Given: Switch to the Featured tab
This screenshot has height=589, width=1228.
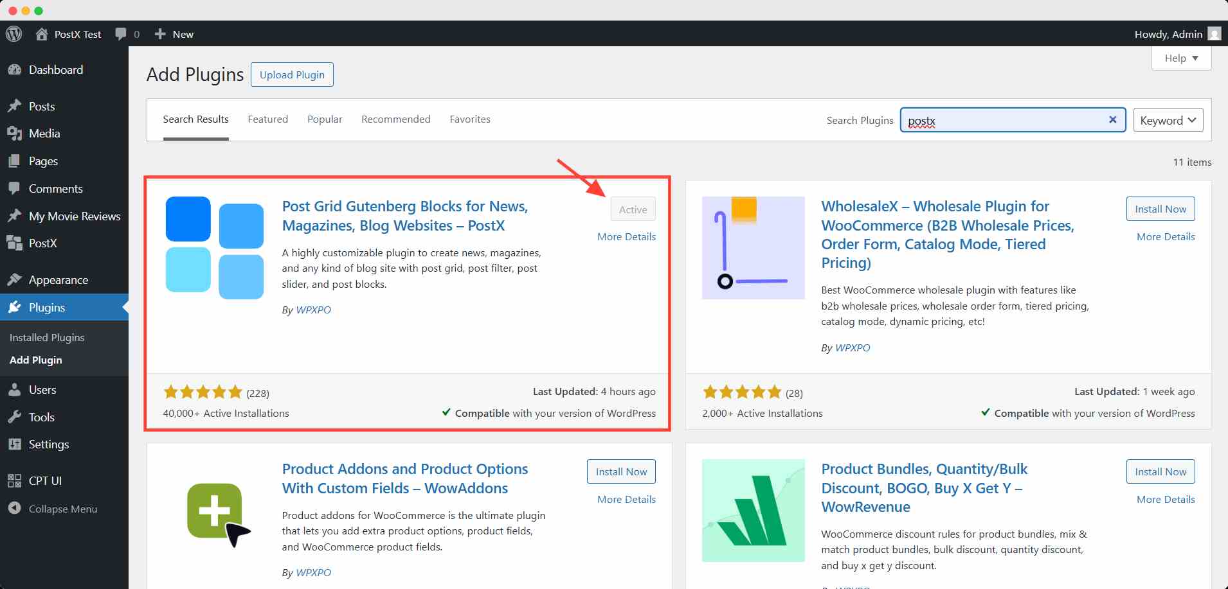Looking at the screenshot, I should (267, 119).
